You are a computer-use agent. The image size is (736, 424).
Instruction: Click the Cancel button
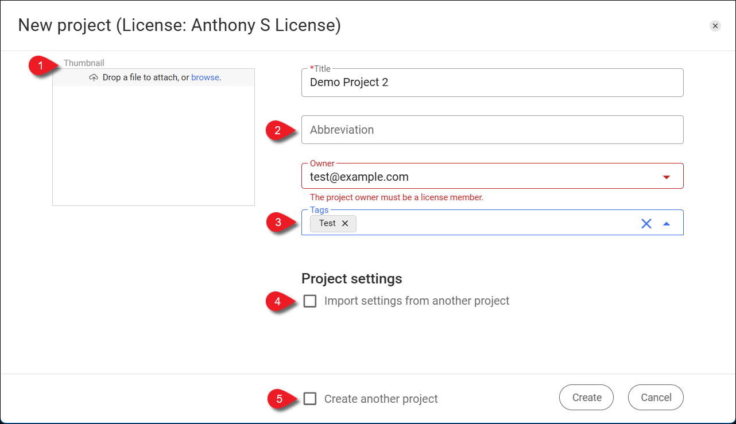[655, 397]
